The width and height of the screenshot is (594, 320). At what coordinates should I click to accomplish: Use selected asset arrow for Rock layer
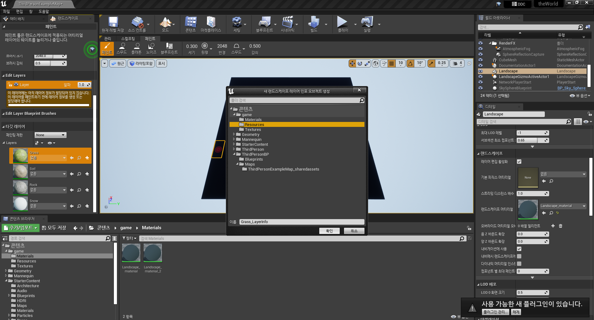[72, 190]
